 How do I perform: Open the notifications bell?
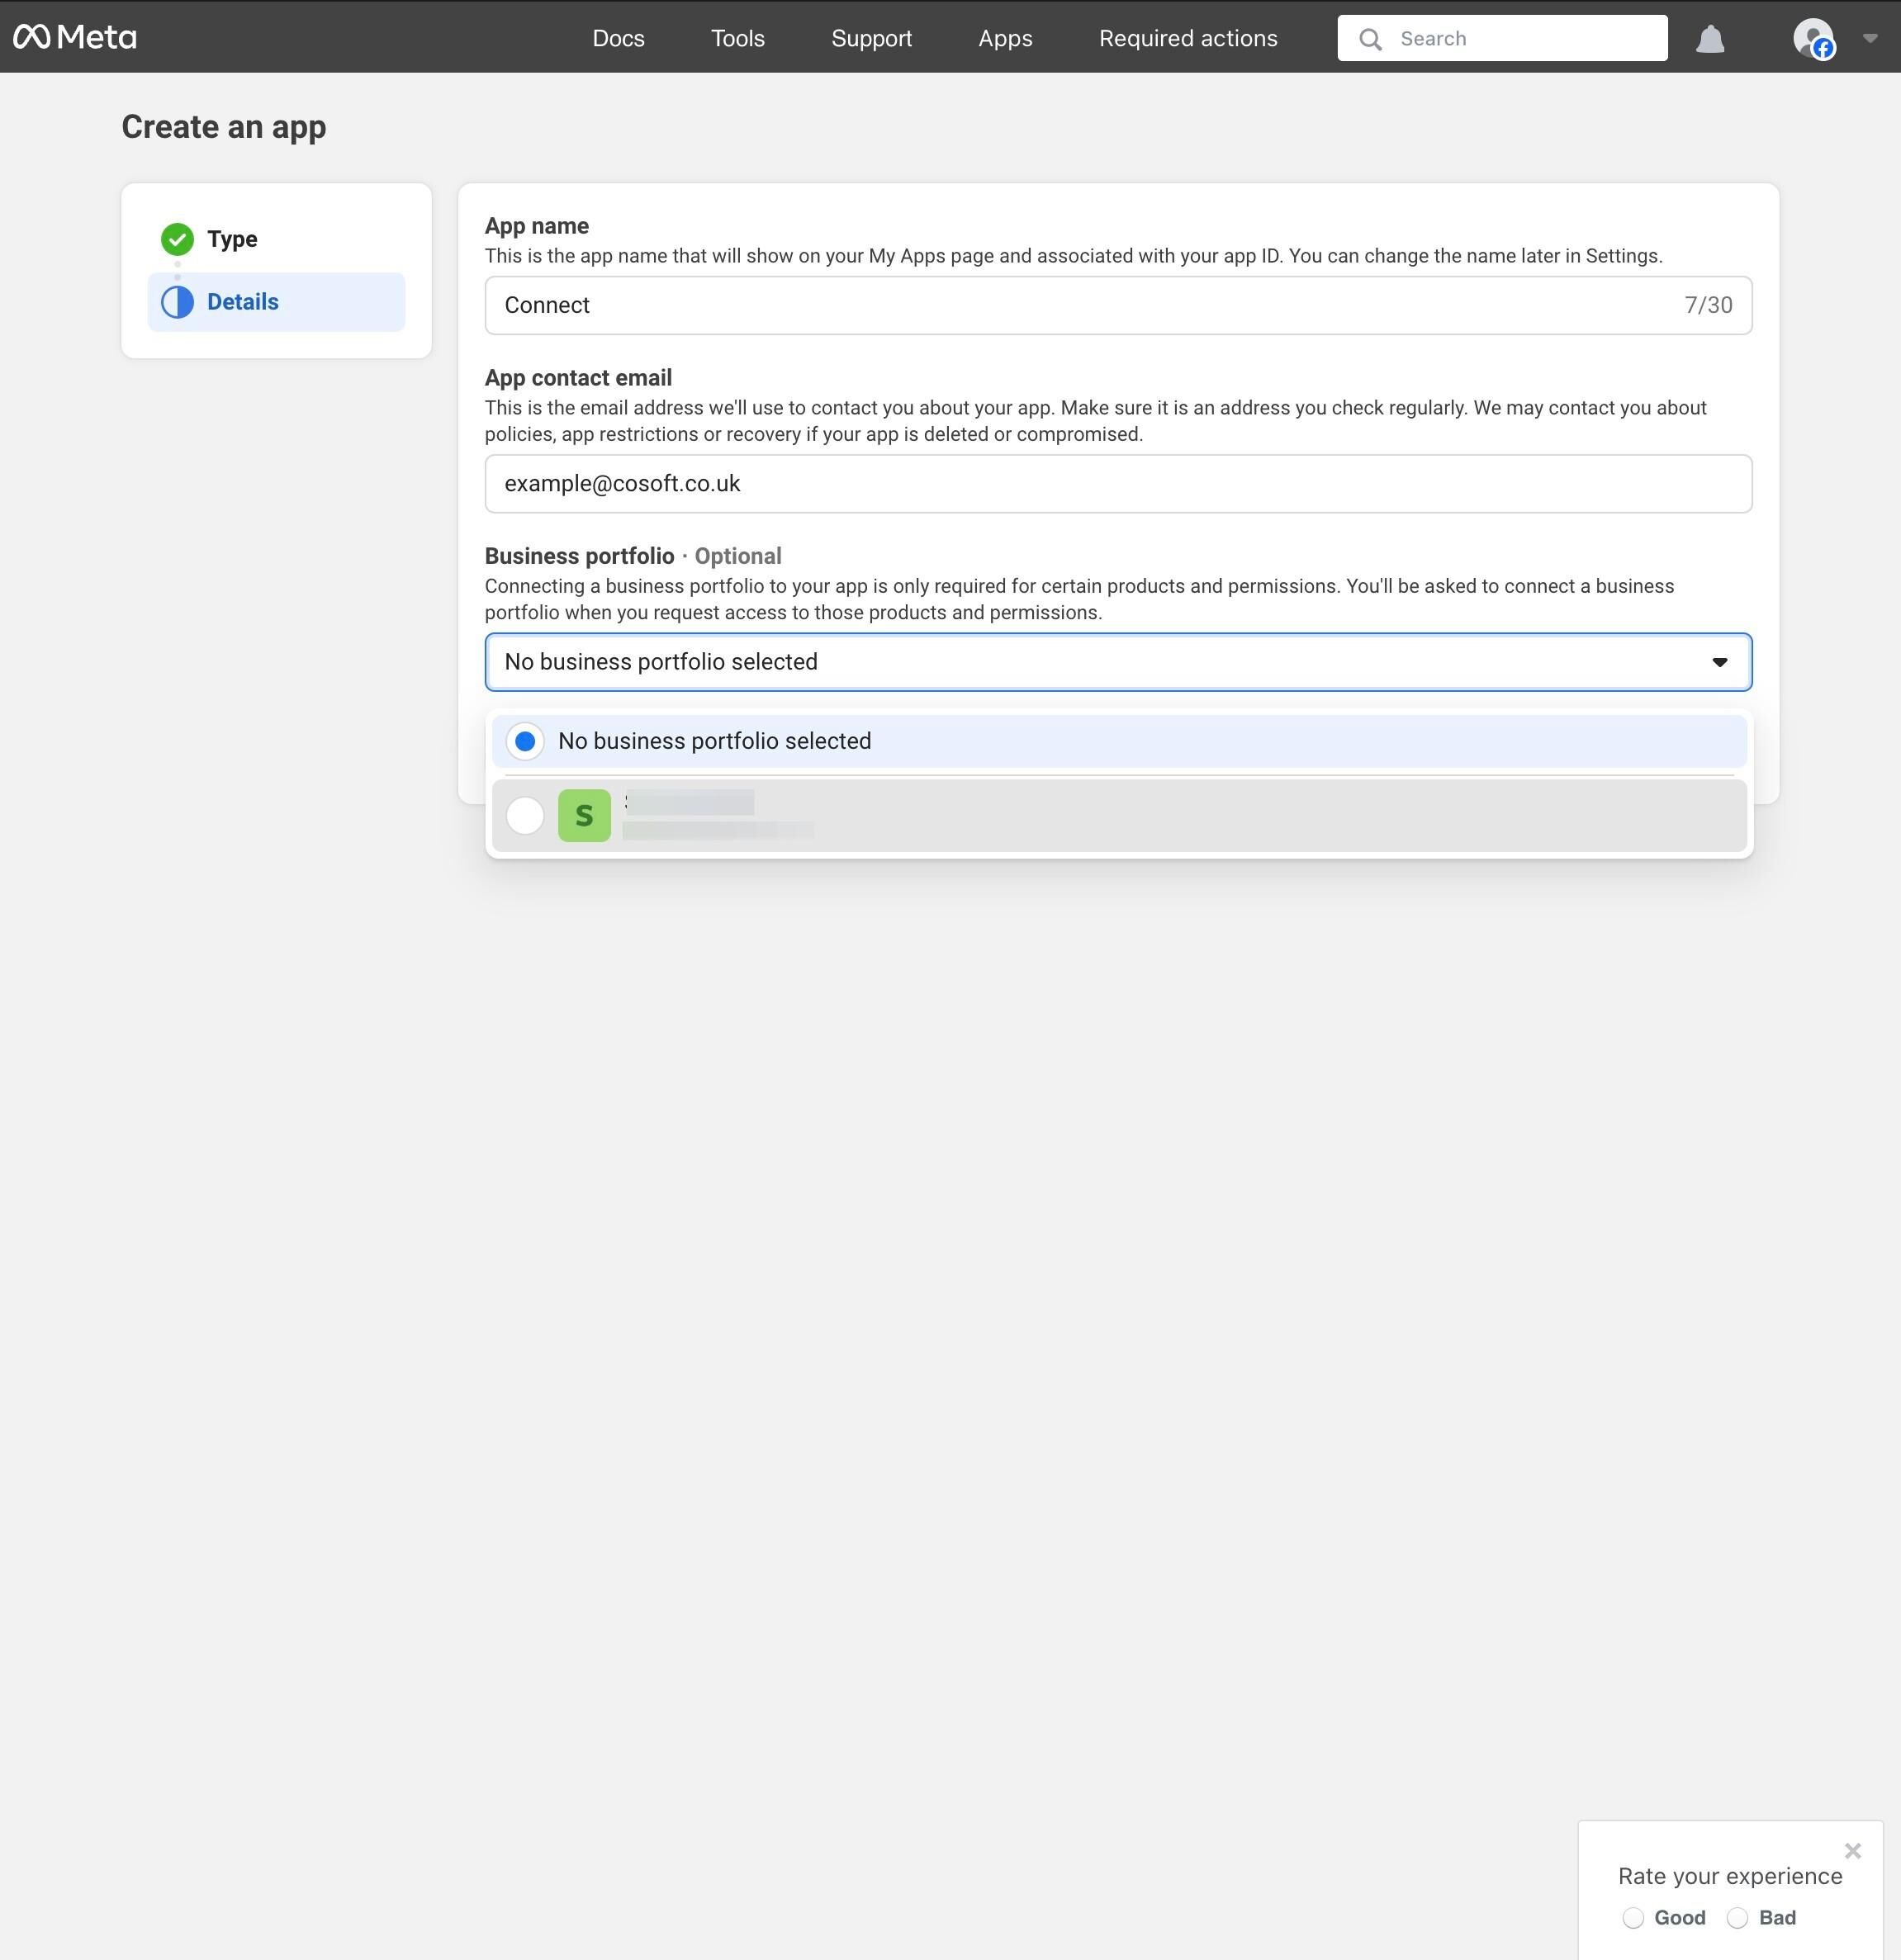[x=1710, y=39]
